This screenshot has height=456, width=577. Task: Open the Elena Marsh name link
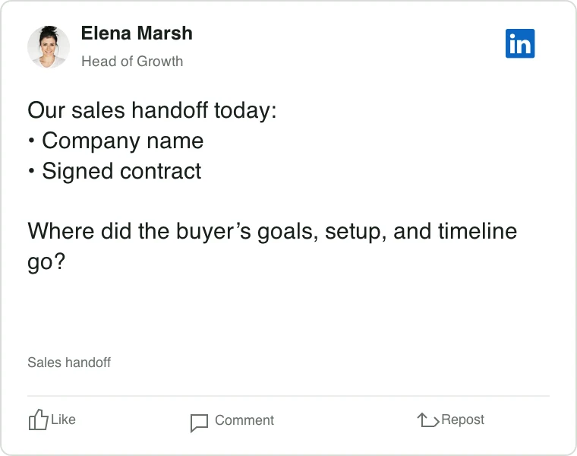[x=137, y=33]
